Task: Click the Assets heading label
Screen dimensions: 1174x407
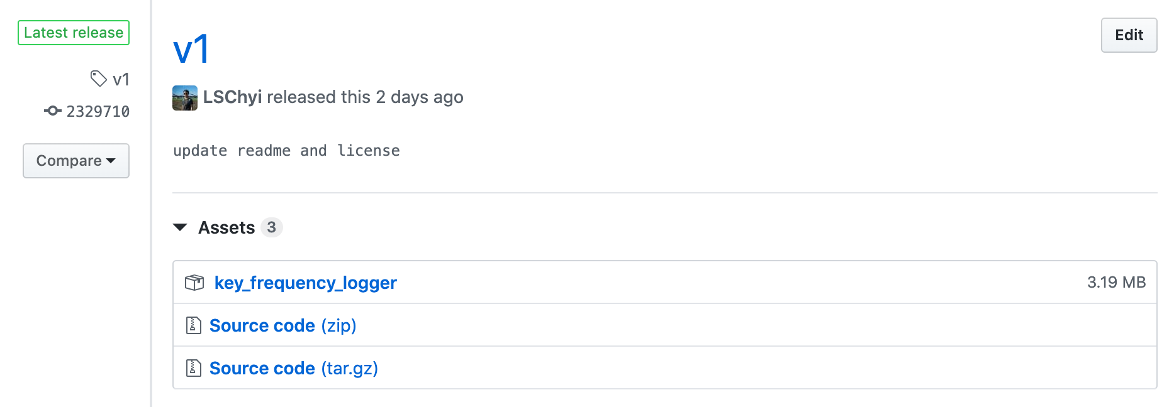Action: [x=226, y=227]
